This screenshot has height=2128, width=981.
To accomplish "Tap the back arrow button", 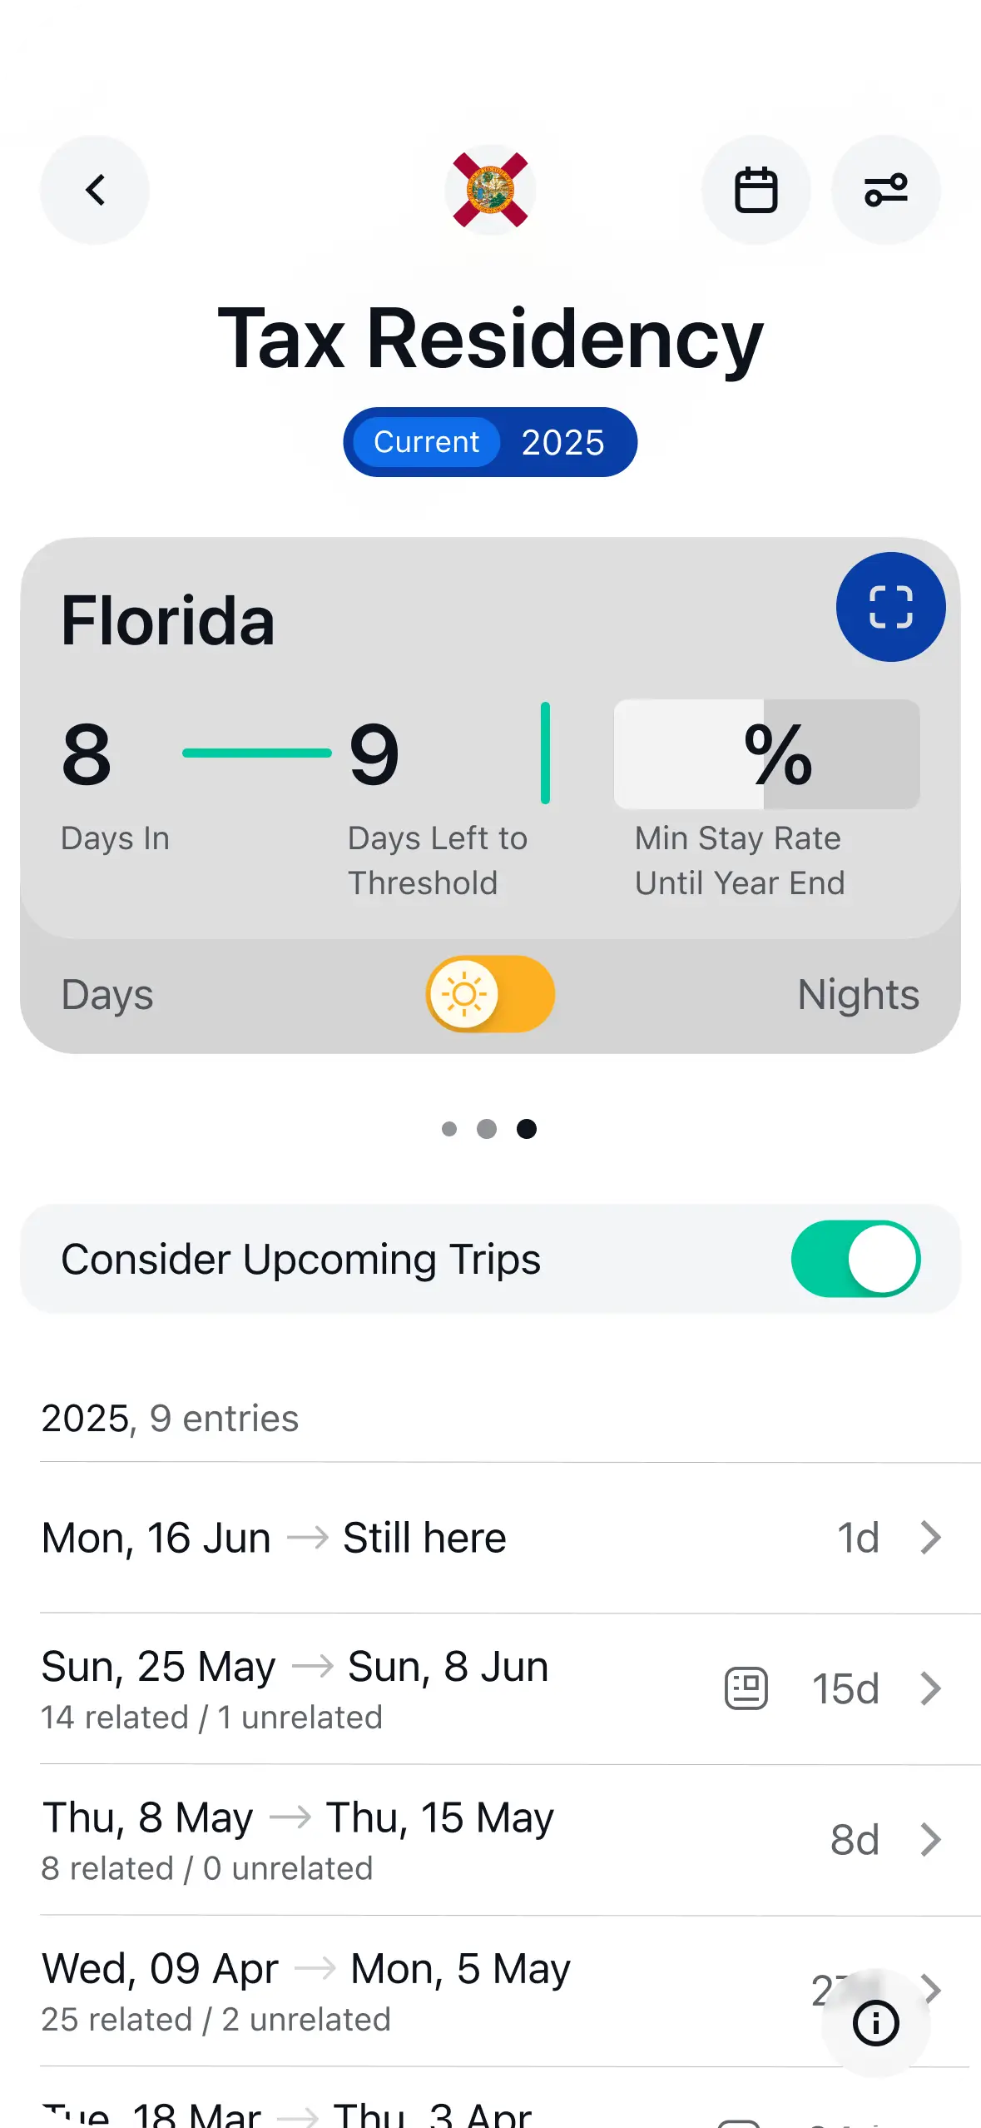I will 95,190.
